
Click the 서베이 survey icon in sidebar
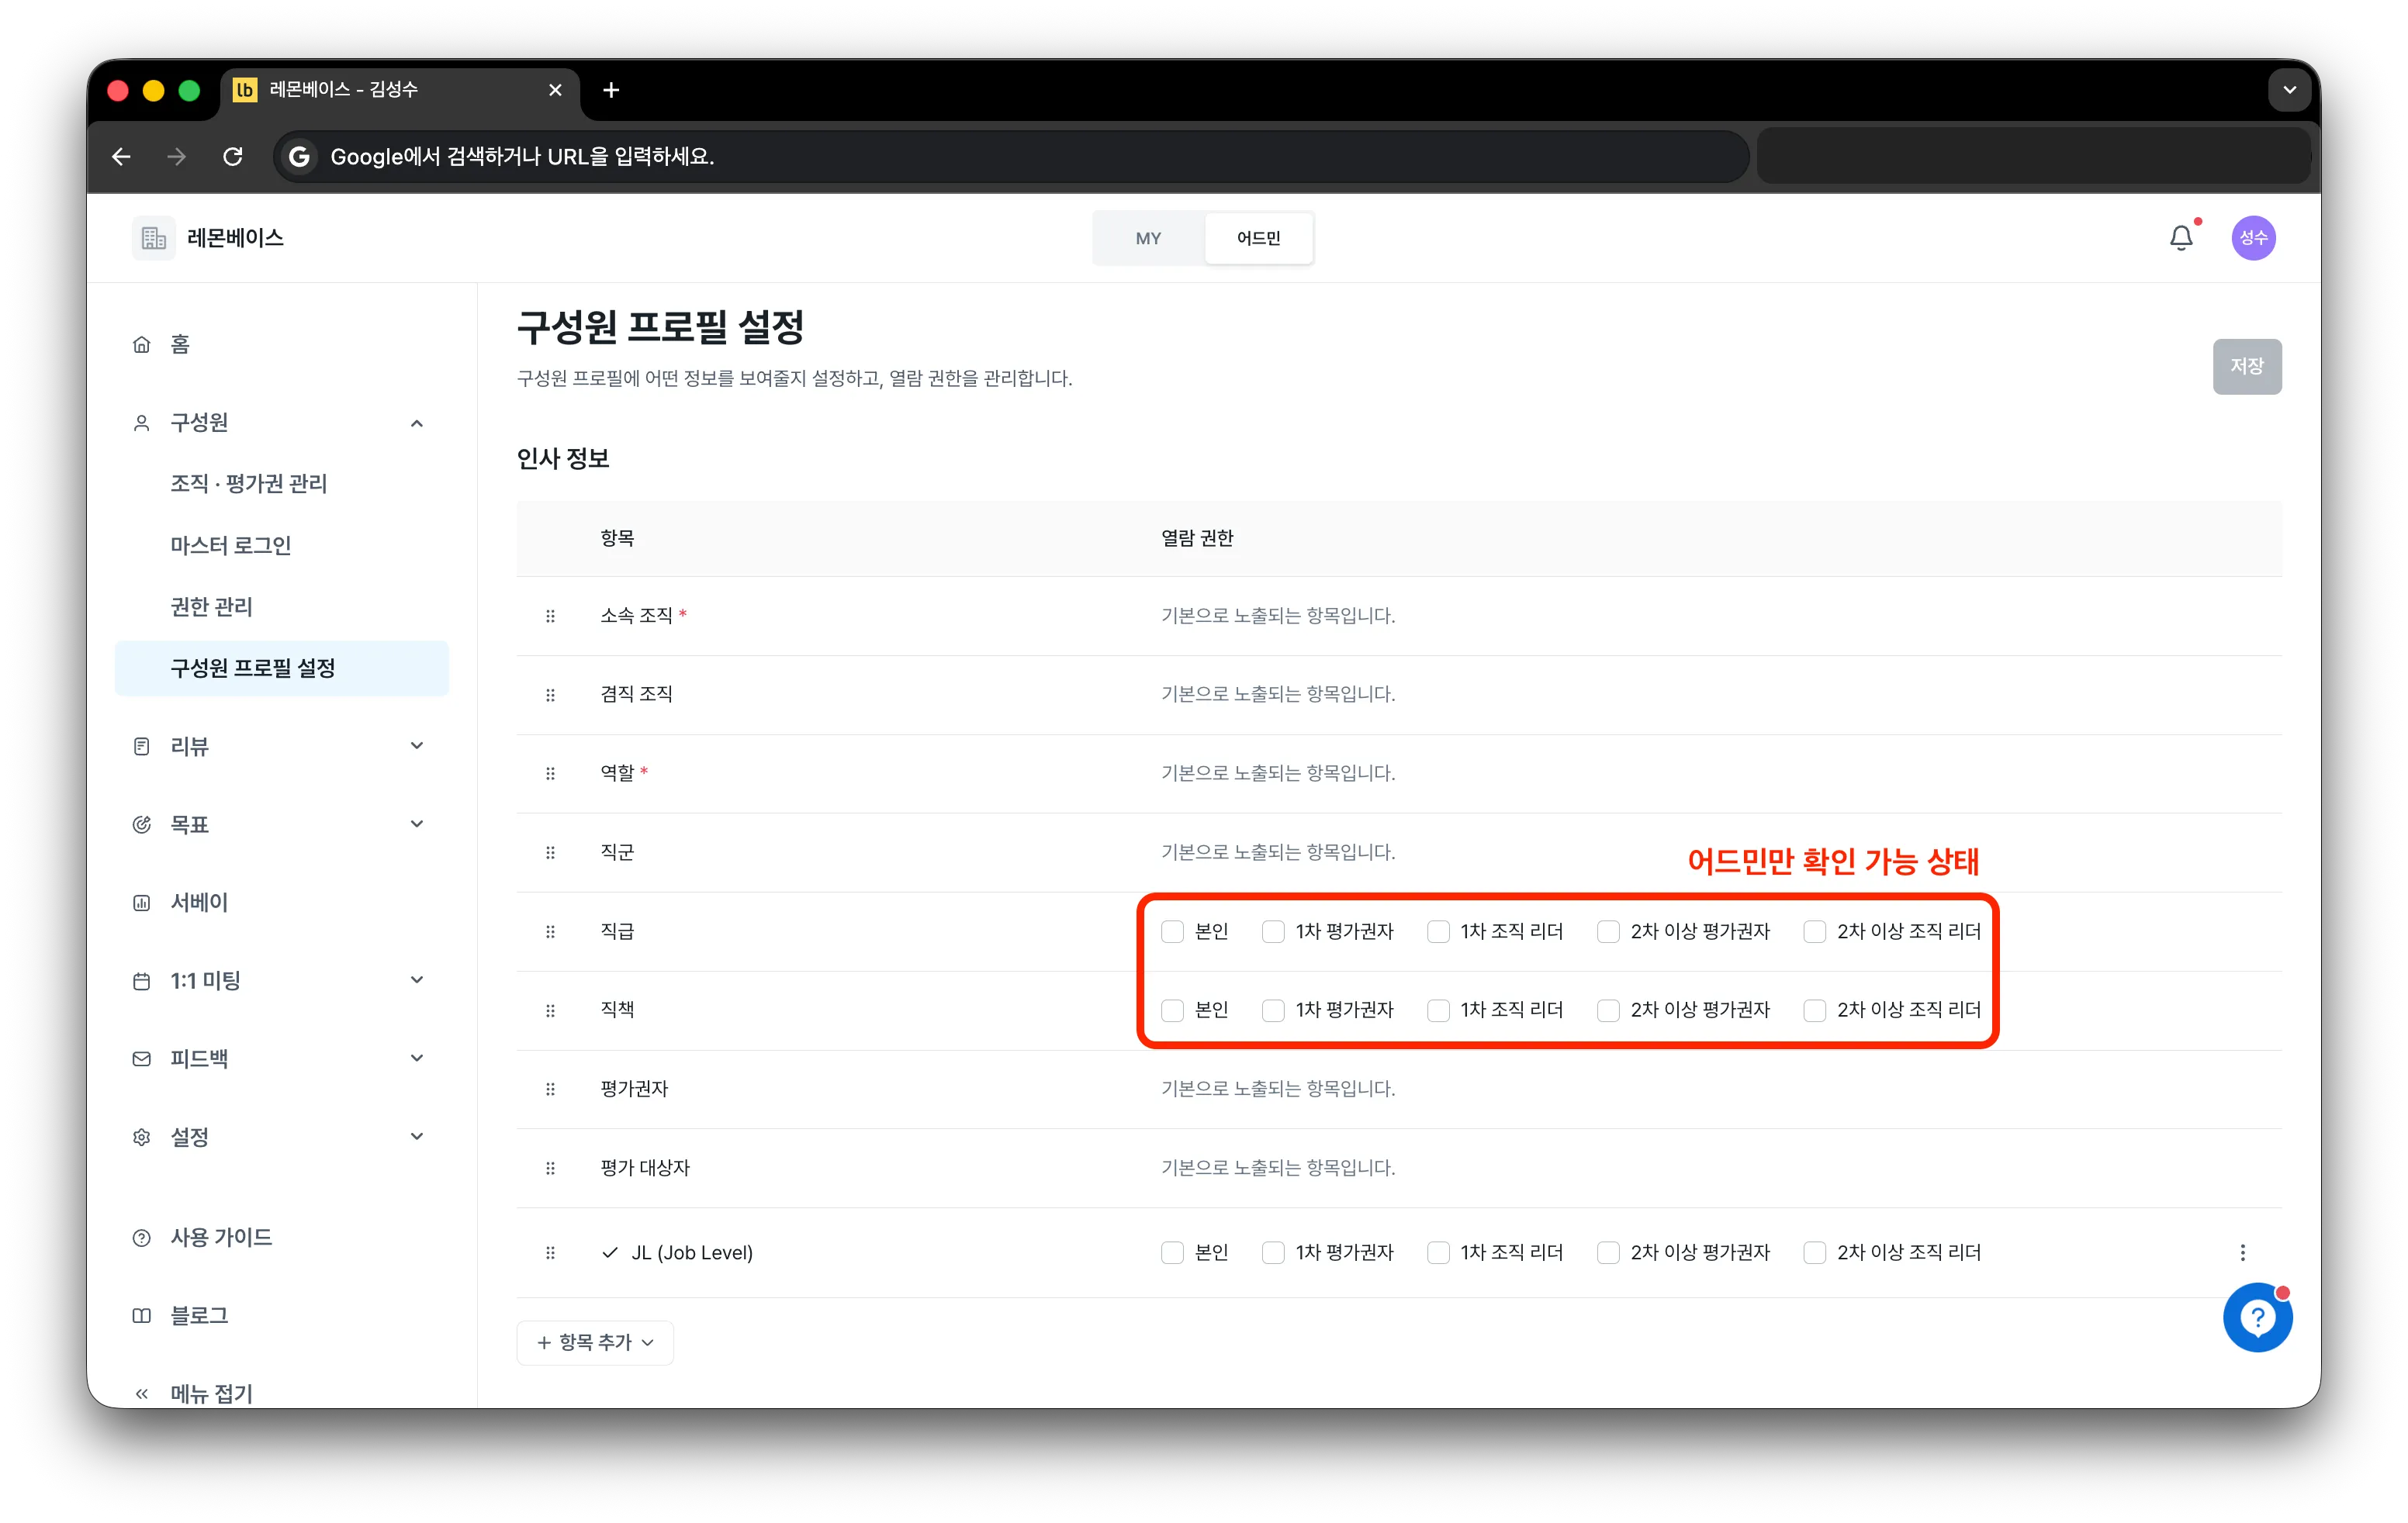[x=142, y=903]
